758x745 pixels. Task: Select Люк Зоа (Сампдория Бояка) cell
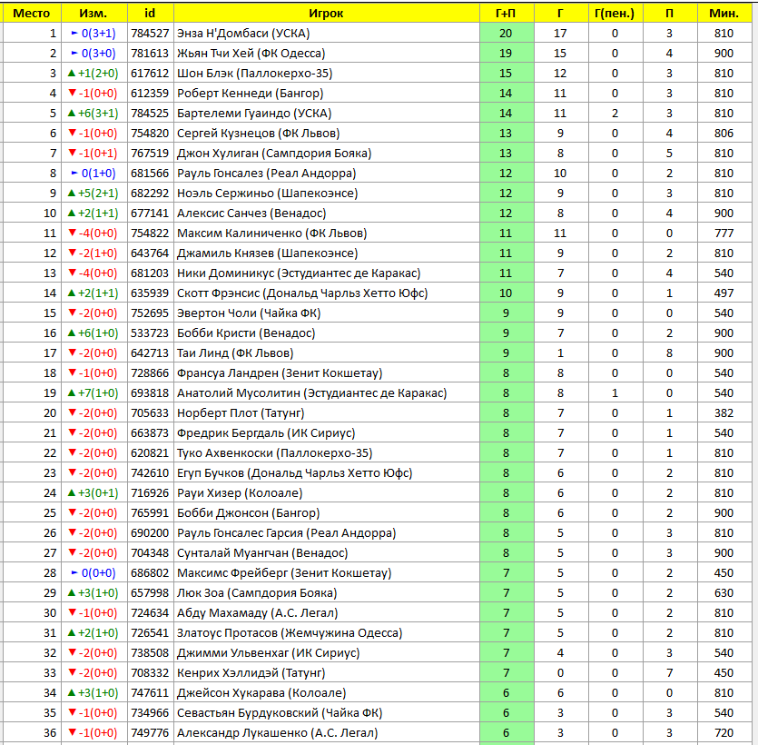click(x=326, y=593)
